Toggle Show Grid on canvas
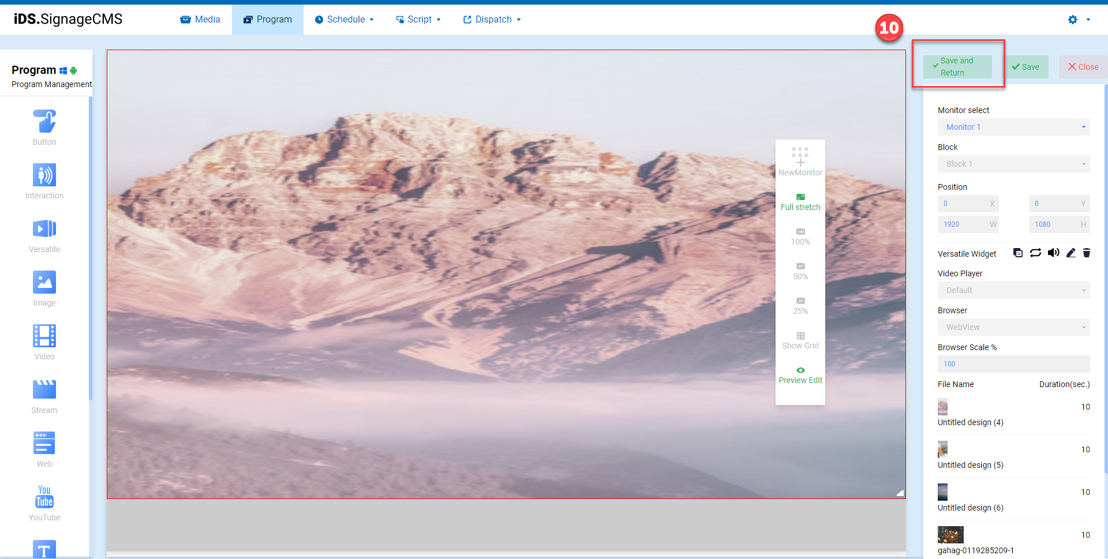This screenshot has width=1108, height=559. pyautogui.click(x=800, y=341)
